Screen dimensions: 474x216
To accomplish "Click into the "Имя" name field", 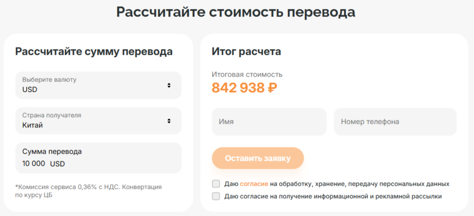I will click(x=269, y=122).
